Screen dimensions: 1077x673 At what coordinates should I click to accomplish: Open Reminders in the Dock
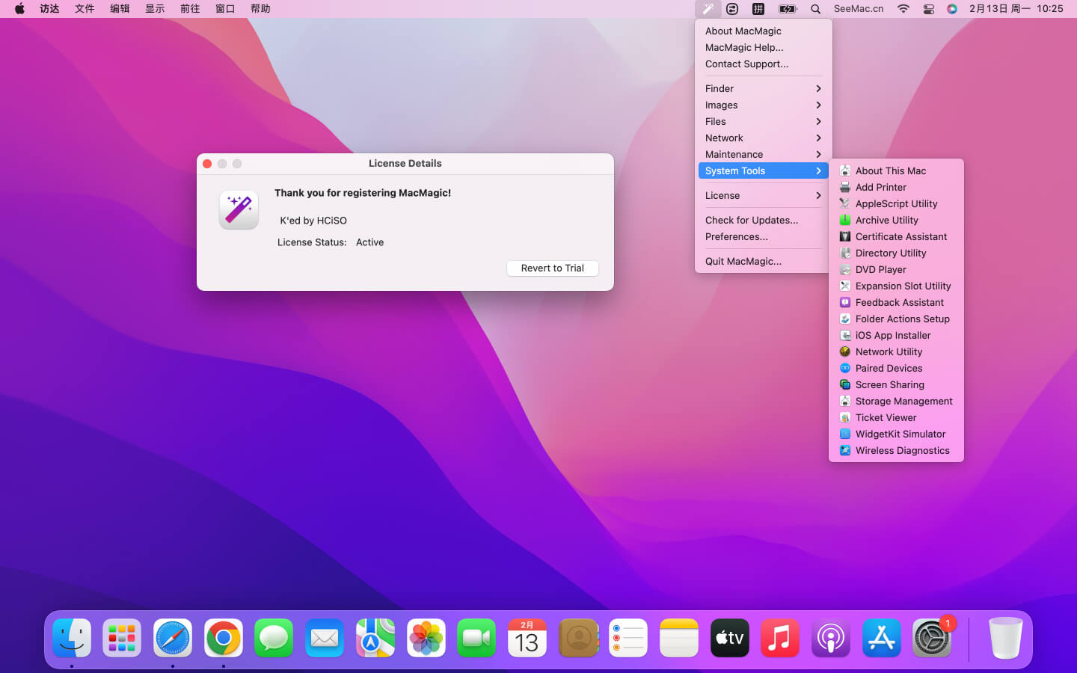click(x=628, y=639)
